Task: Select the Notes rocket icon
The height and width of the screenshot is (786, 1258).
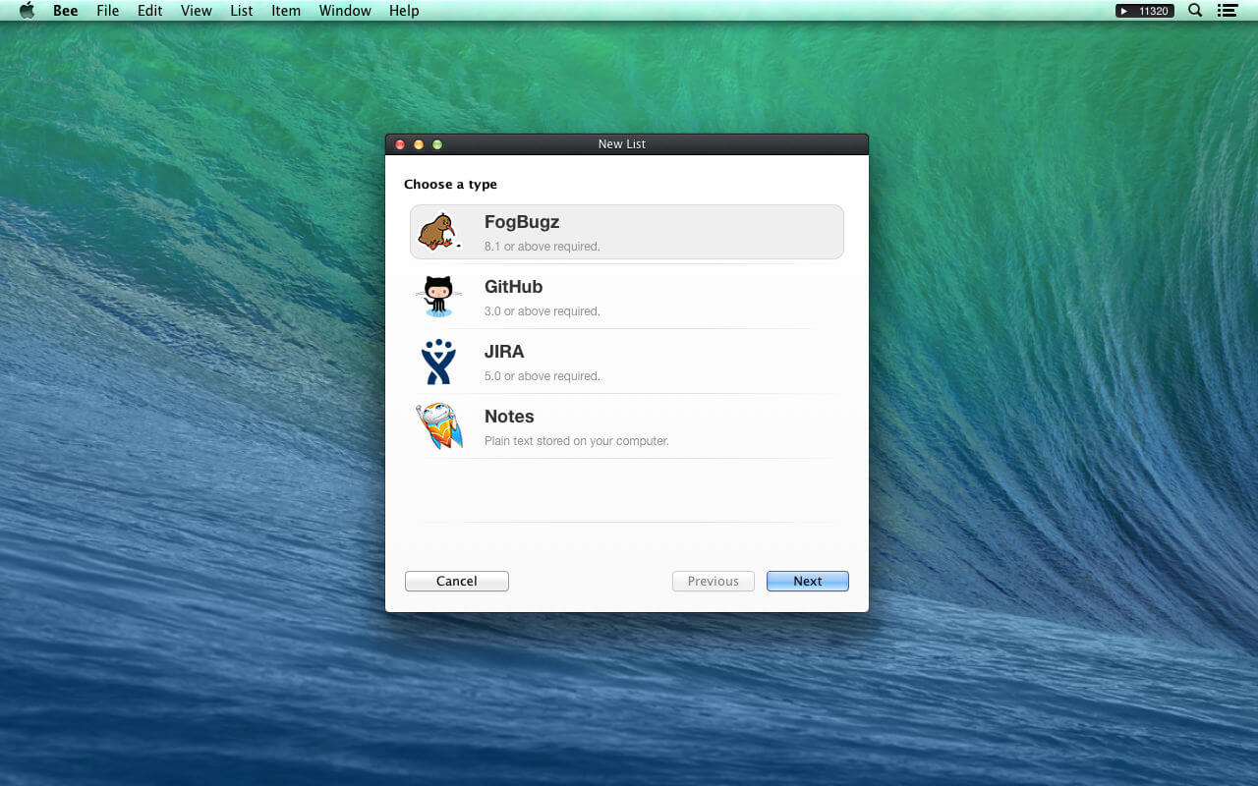Action: point(438,425)
